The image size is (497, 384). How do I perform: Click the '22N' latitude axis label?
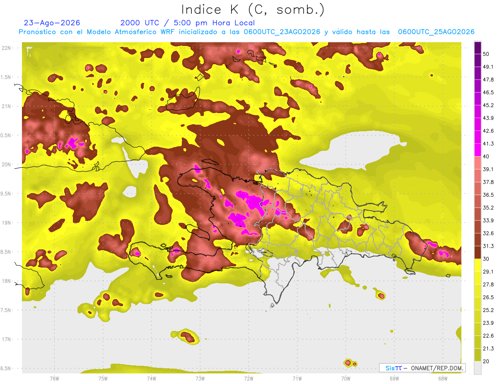(x=6, y=48)
